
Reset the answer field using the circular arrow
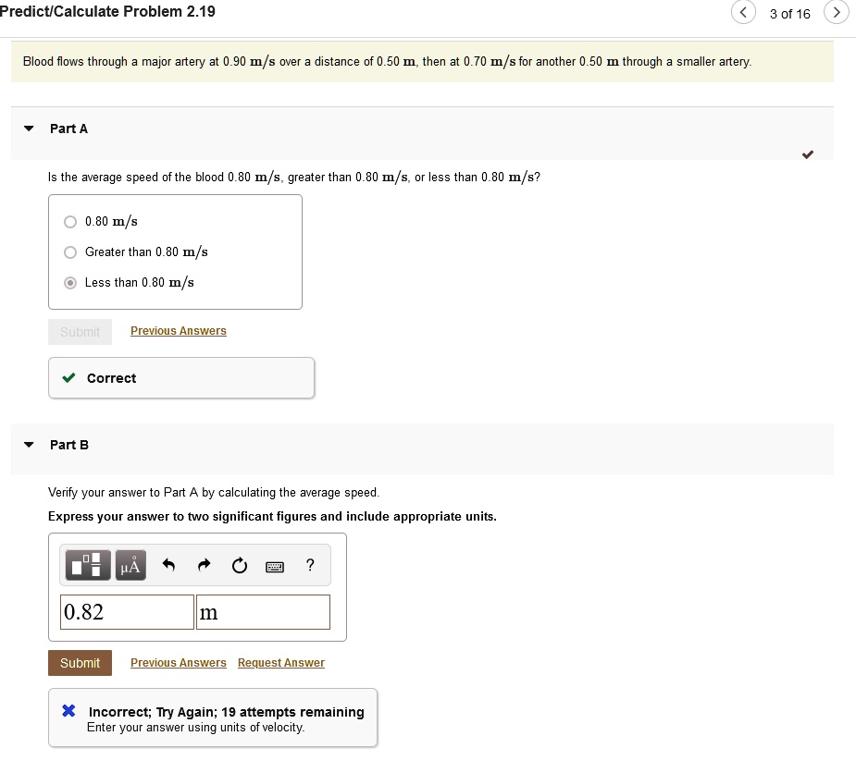239,565
